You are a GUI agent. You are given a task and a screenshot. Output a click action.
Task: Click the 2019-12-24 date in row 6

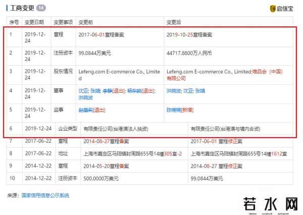click(38, 129)
